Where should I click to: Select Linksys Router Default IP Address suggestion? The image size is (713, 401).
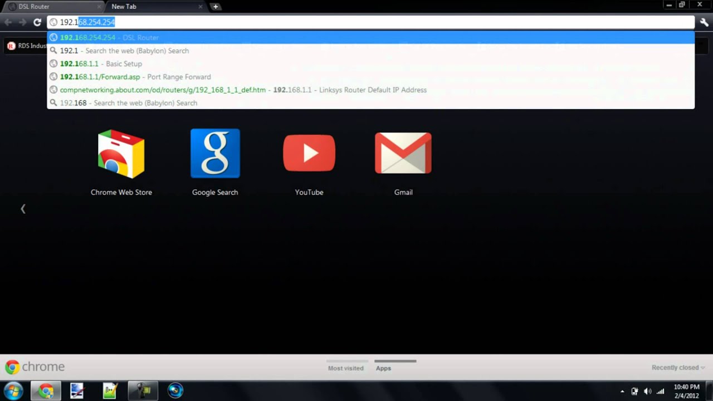pyautogui.click(x=370, y=90)
